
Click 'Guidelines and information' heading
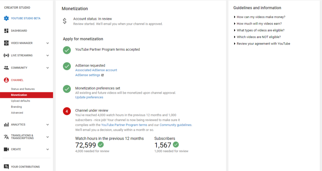pos(257,8)
